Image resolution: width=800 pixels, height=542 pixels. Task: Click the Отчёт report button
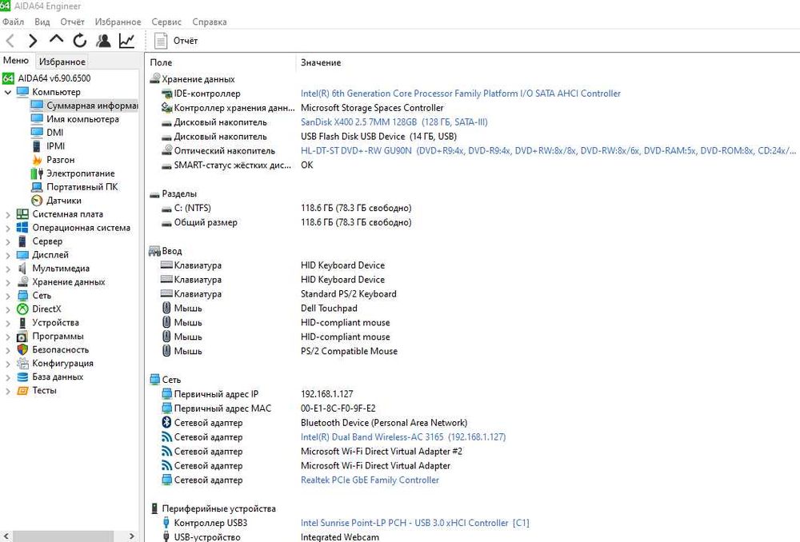(x=176, y=41)
